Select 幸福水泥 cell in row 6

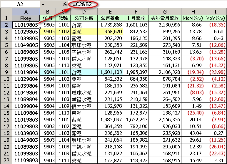click(x=84, y=52)
